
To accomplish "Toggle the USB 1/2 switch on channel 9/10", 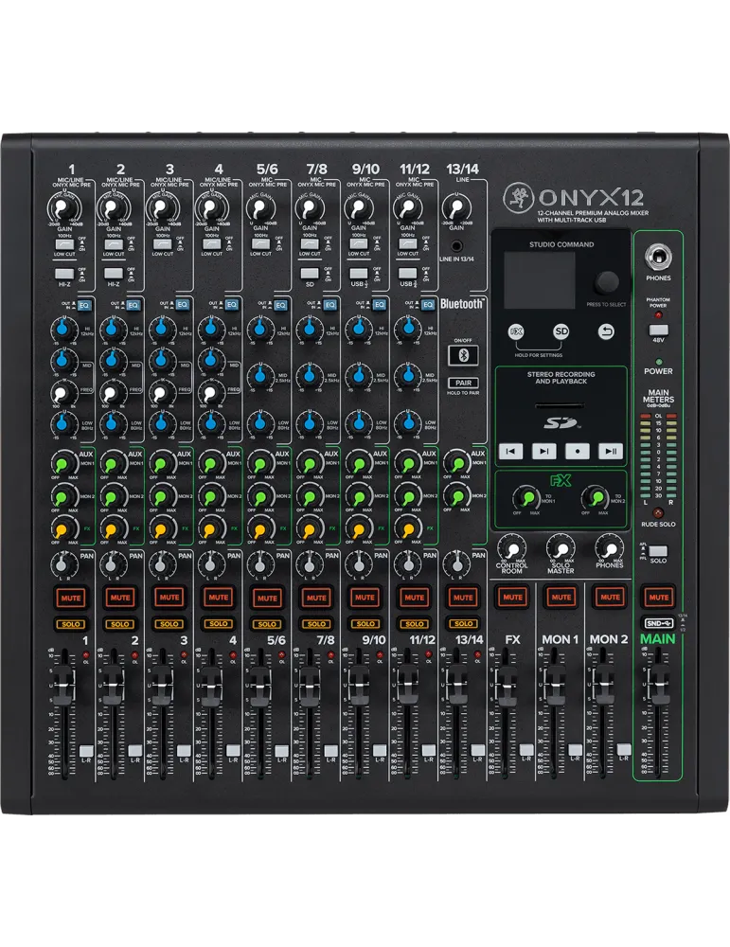I will click(x=359, y=274).
